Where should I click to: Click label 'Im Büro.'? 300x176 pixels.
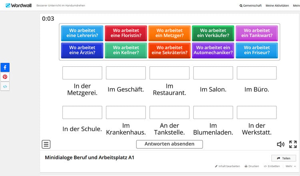[257, 89]
